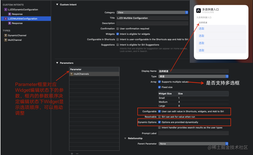Toggle Supports multiple values checkbox

tap(159, 82)
